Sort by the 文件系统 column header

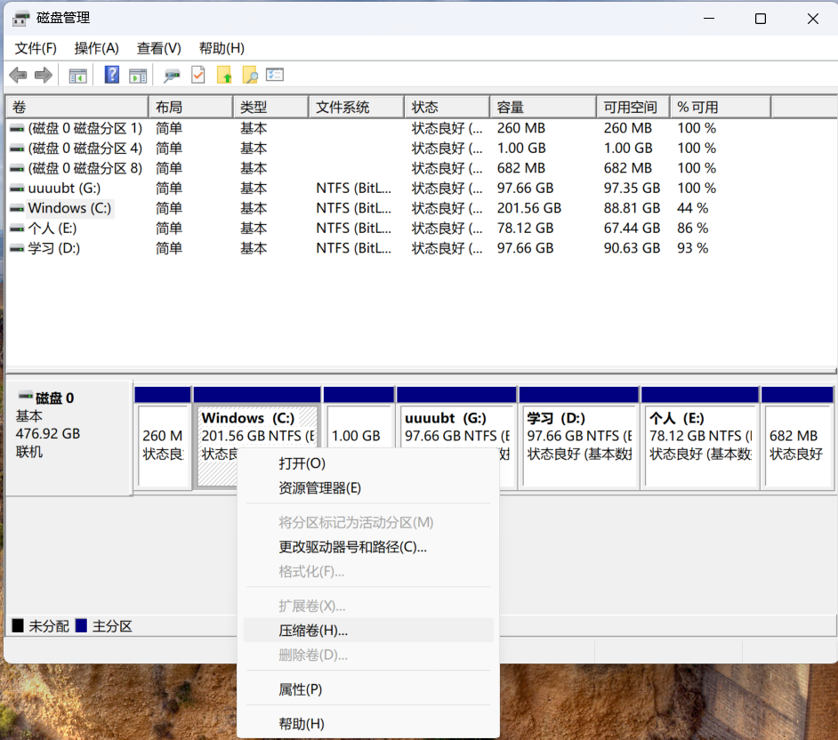(357, 108)
